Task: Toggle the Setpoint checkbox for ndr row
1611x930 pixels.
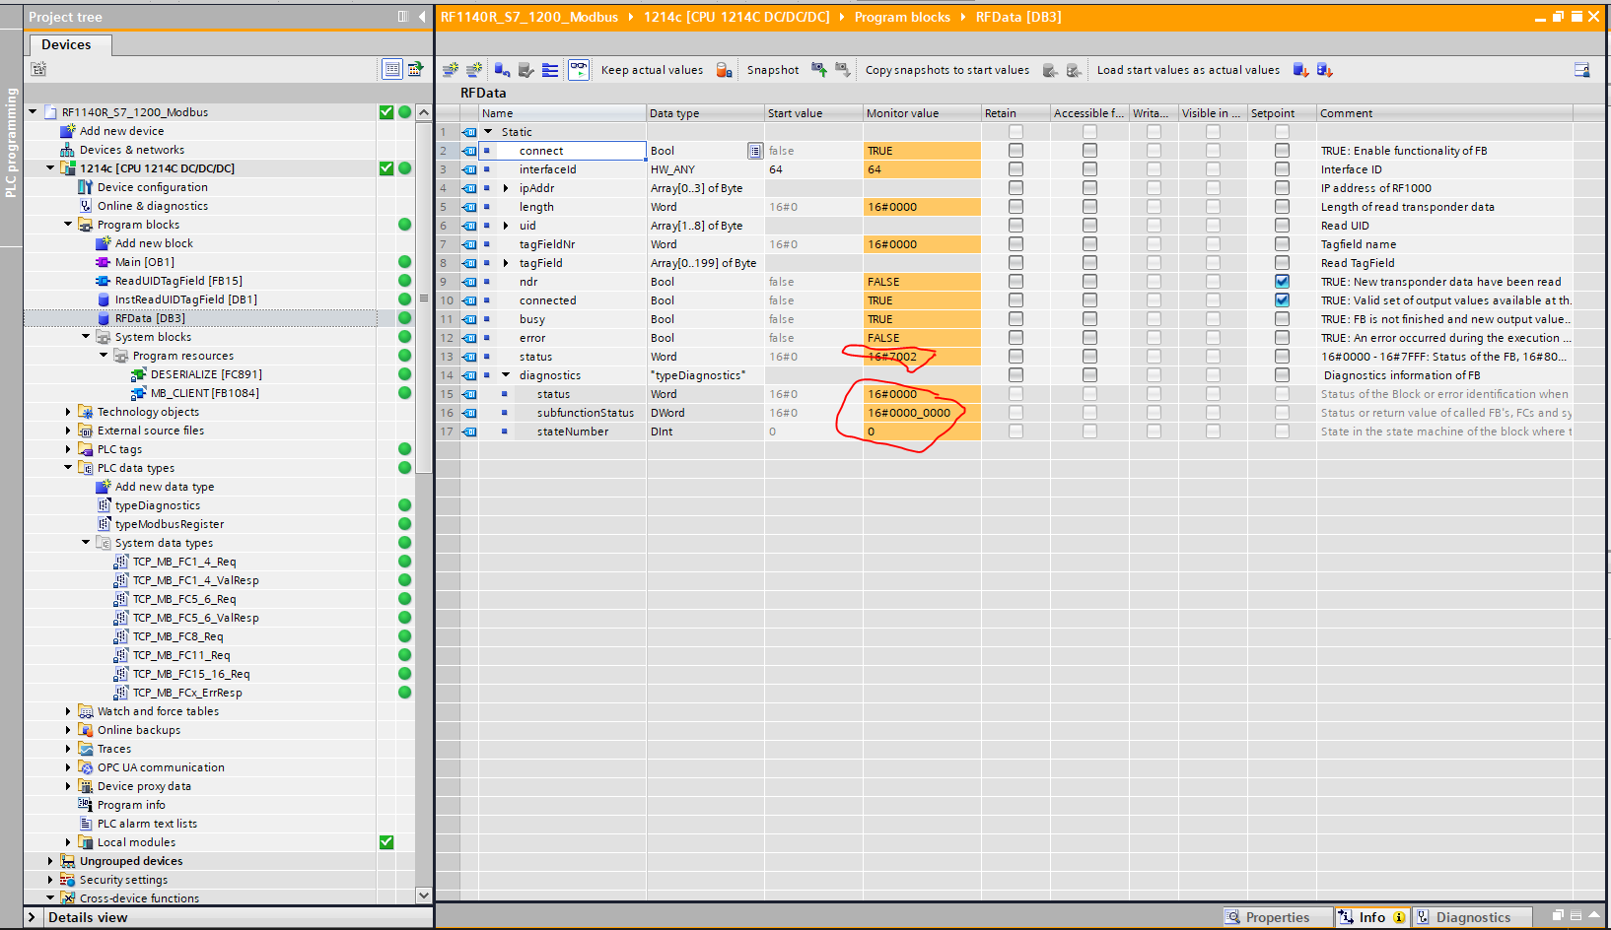Action: point(1282,282)
